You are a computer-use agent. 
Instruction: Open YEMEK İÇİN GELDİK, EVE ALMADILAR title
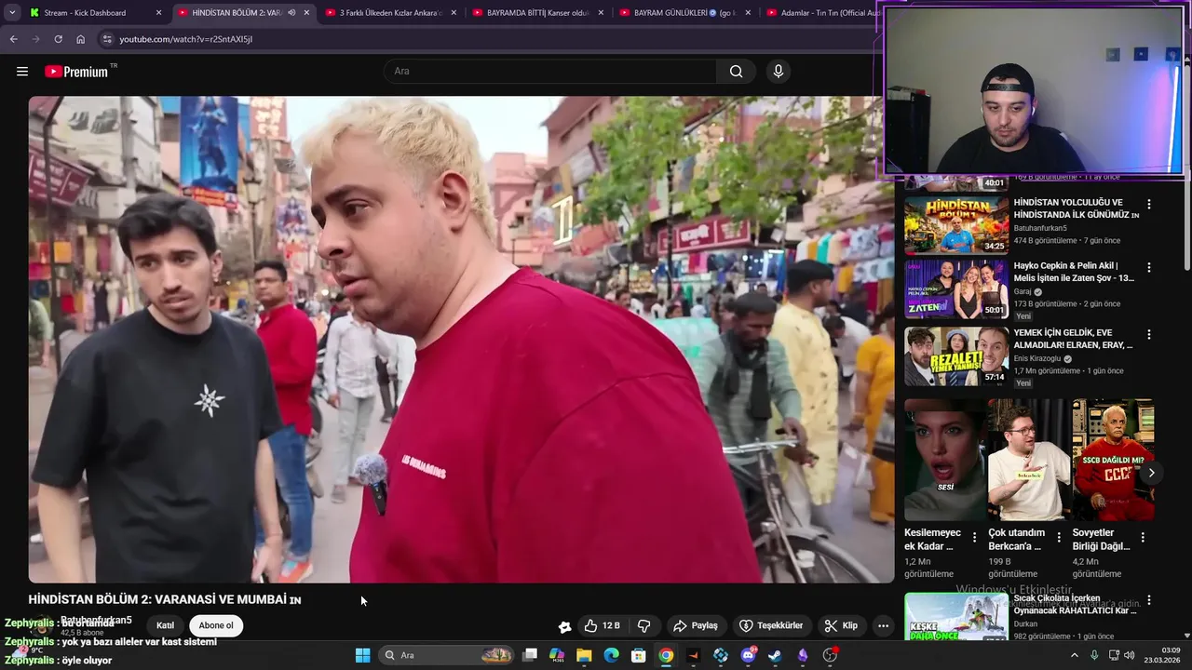pos(1073,339)
